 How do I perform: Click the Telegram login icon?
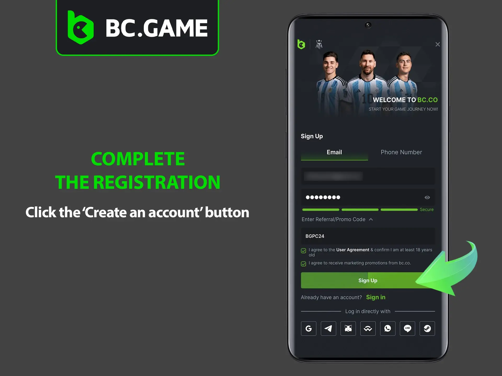click(x=328, y=328)
